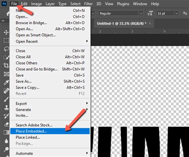Choose Save As... menu entry

pos(50,81)
